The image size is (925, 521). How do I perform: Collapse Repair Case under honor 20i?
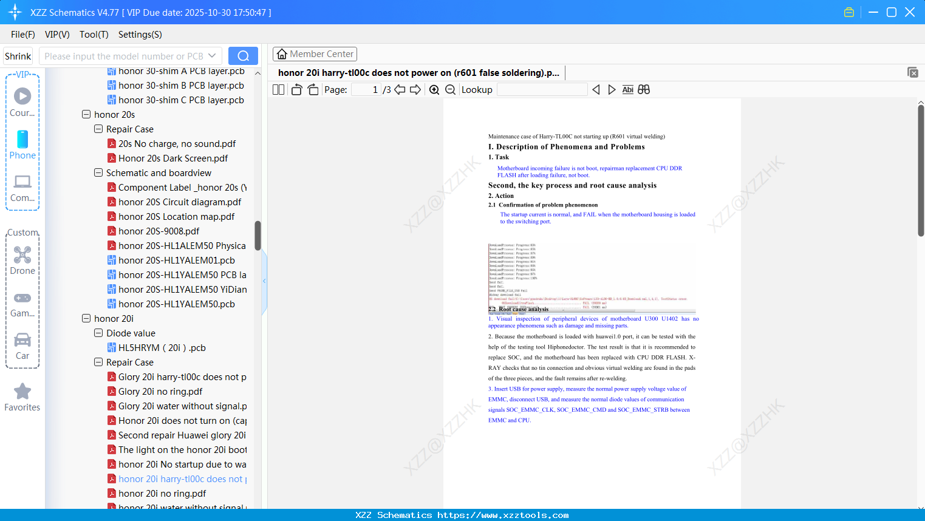[x=98, y=362]
